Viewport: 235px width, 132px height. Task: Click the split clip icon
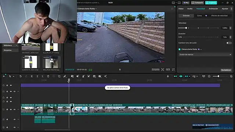(32, 76)
